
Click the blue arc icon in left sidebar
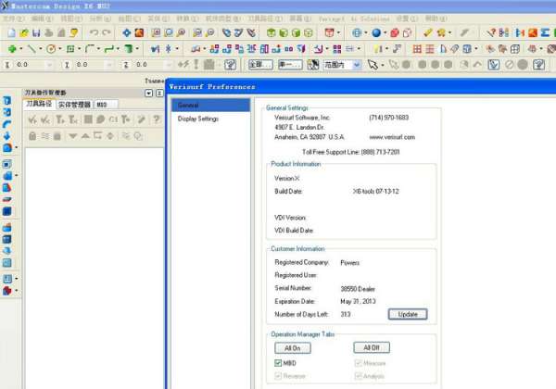point(6,124)
